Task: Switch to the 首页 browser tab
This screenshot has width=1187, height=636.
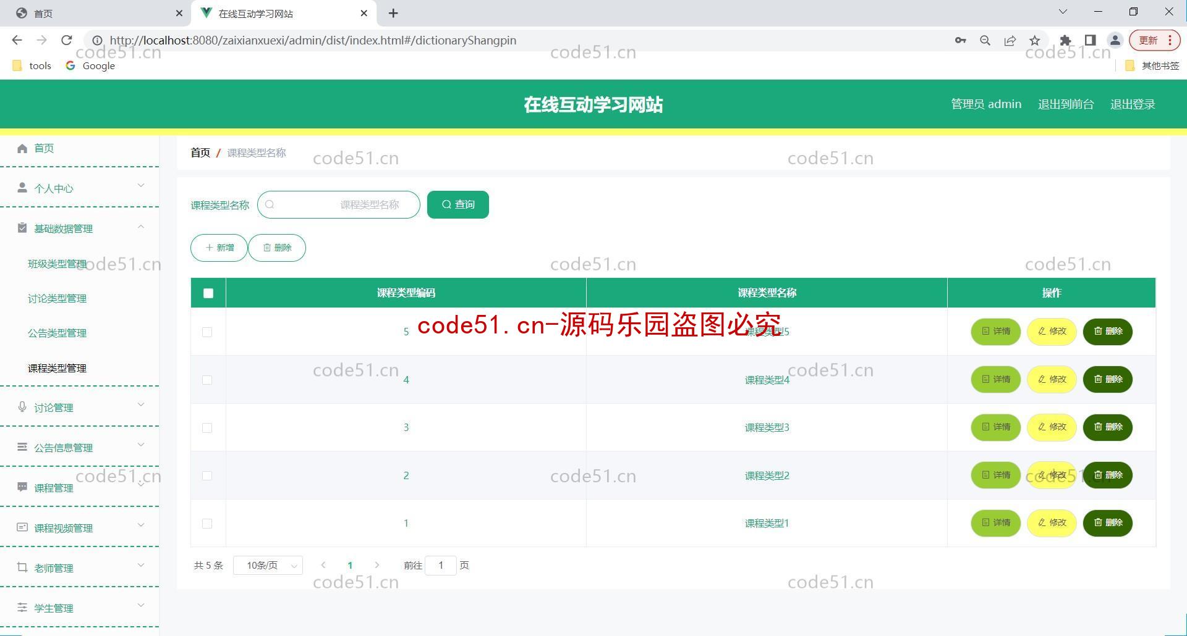Action: pos(94,13)
